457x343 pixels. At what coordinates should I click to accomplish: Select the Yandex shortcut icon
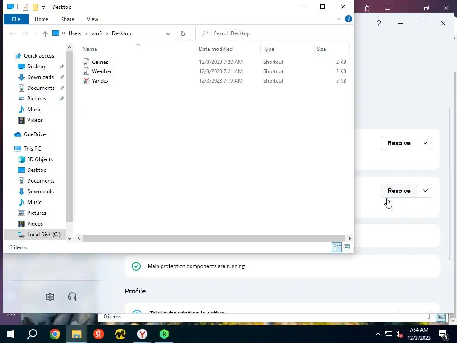(x=86, y=81)
